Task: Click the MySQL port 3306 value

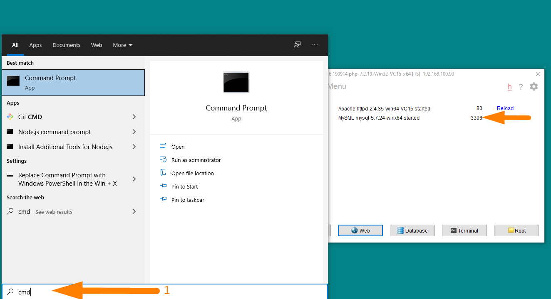Action: pos(477,118)
